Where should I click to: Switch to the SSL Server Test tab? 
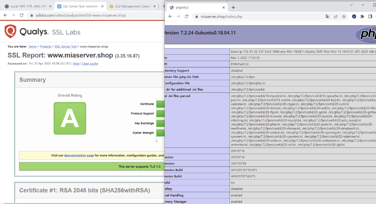click(80, 6)
